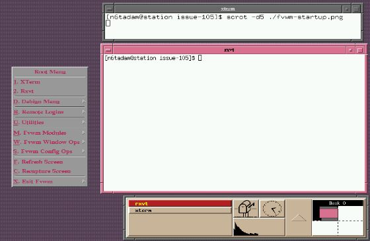Open the Fvwm Config Ops submenu
Screen dimensions: 370x241
[50, 151]
